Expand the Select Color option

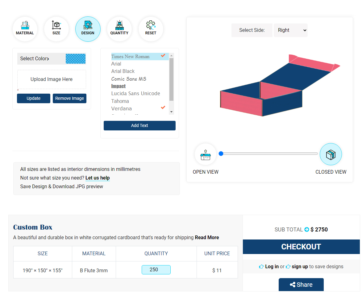click(x=35, y=59)
